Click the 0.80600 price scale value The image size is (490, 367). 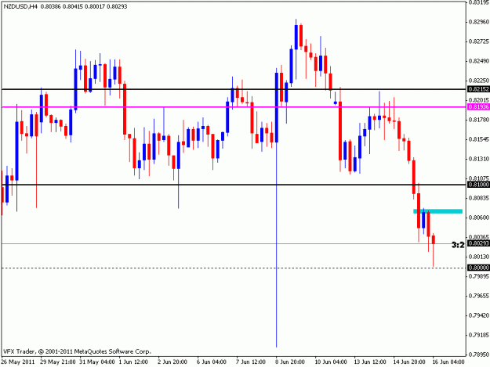coord(479,218)
